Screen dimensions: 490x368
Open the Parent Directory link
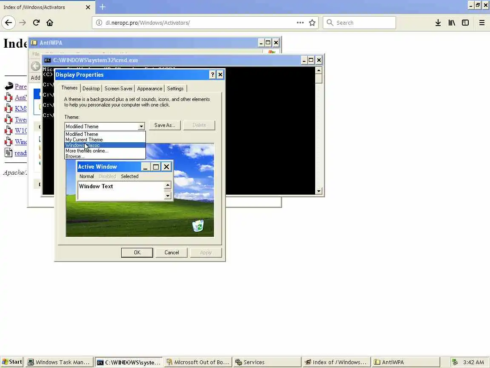(x=20, y=86)
